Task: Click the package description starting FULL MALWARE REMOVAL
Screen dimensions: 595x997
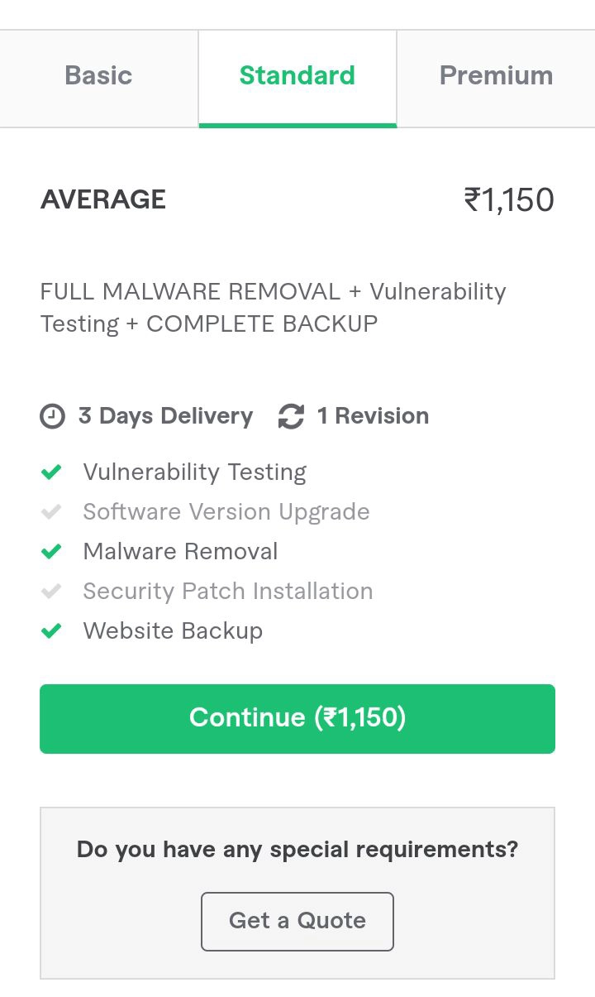Action: (x=273, y=307)
